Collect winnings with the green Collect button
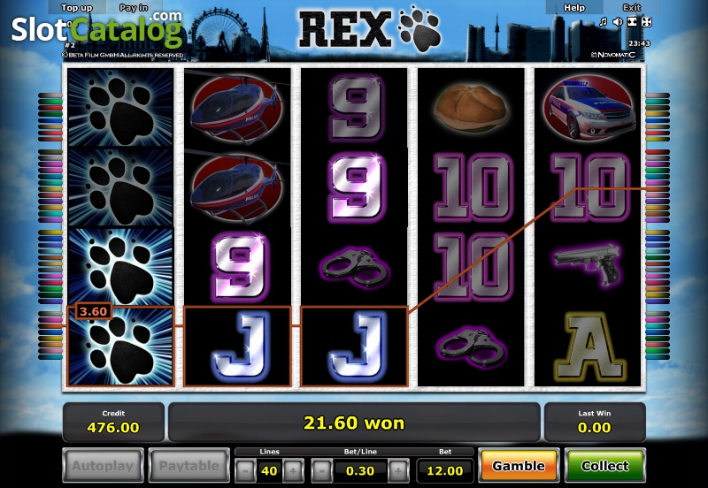This screenshot has width=708, height=488. (605, 465)
